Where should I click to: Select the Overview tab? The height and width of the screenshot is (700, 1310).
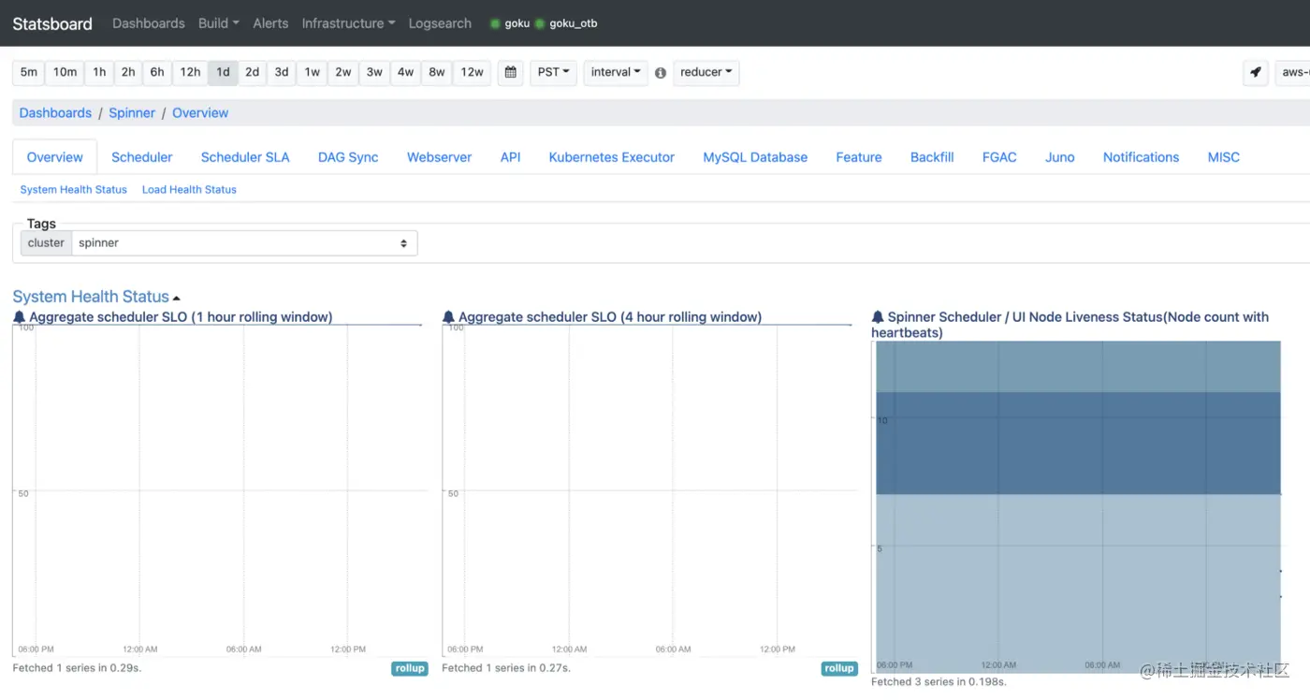tap(54, 157)
